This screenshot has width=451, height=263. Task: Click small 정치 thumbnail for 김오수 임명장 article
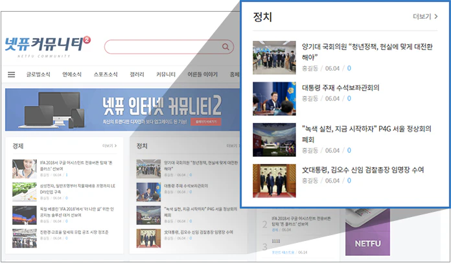[x=148, y=238]
